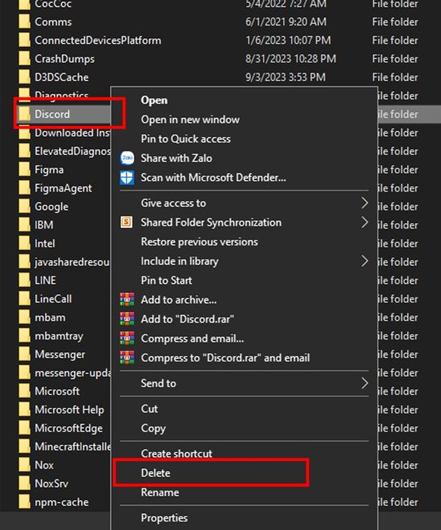Click the Discord folder icon
This screenshot has height=530, width=441.
tap(24, 114)
